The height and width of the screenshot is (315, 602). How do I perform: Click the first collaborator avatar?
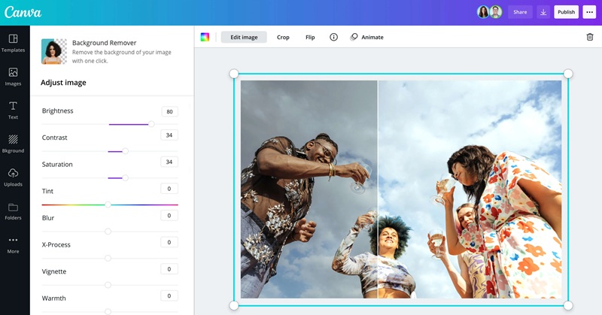[483, 12]
